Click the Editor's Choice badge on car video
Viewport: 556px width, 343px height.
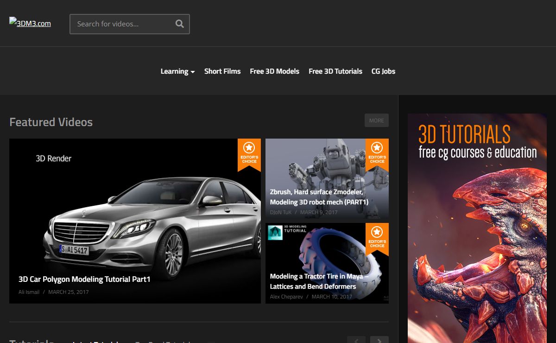[x=249, y=154]
